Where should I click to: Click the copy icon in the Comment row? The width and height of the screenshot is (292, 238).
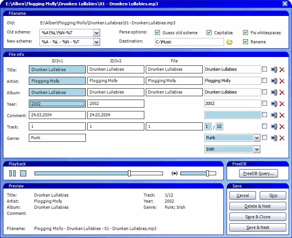click(274, 115)
